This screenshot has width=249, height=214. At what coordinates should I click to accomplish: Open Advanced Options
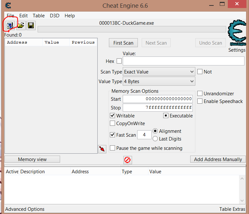pyautogui.click(x=25, y=209)
